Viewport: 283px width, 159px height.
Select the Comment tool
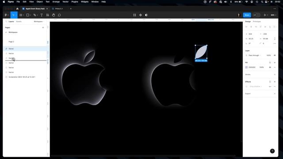[59, 15]
